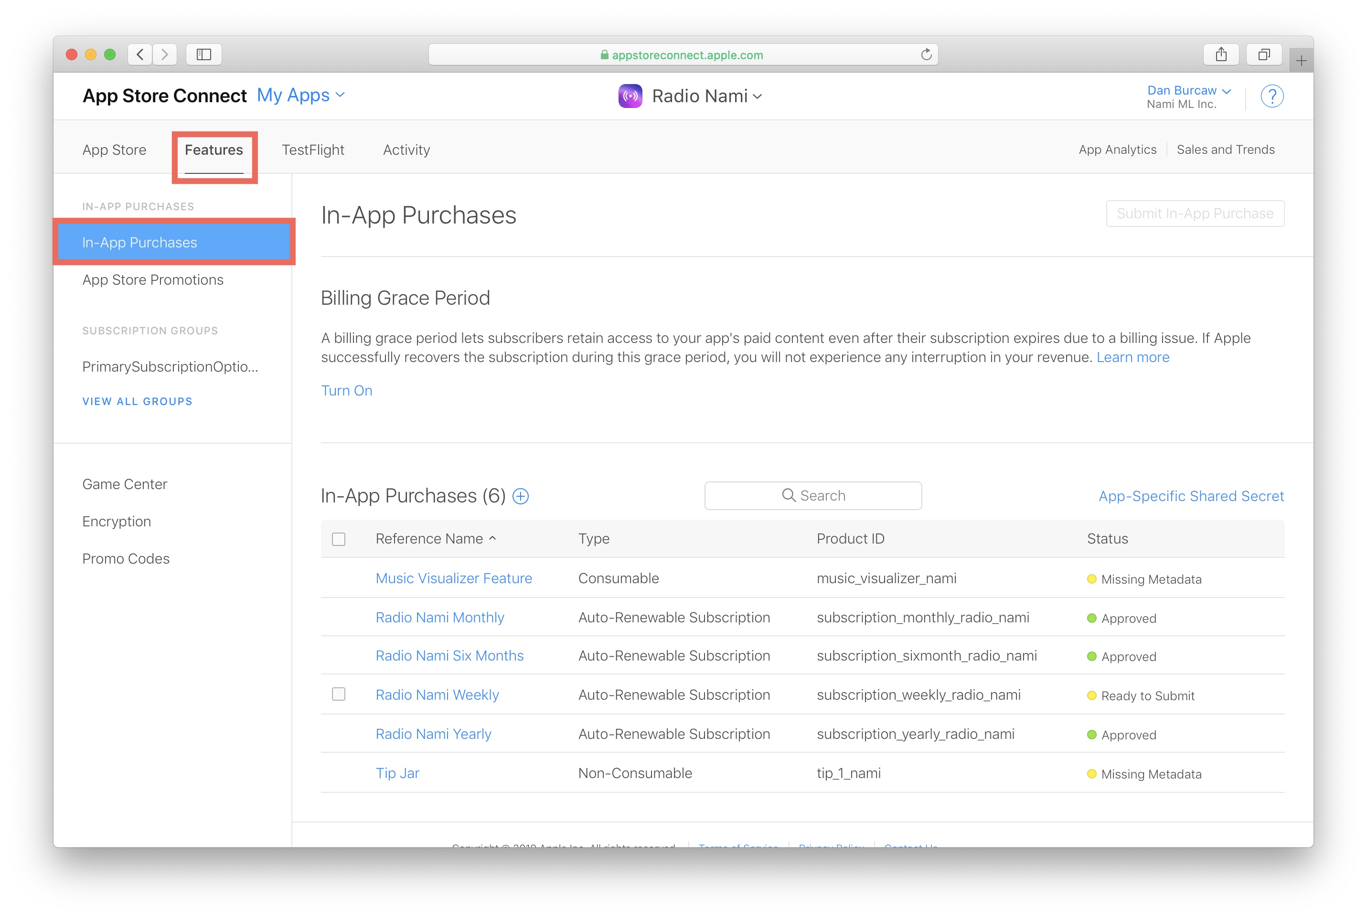The image size is (1367, 918).
Task: Click the In-App Purchases search field
Action: (x=813, y=496)
